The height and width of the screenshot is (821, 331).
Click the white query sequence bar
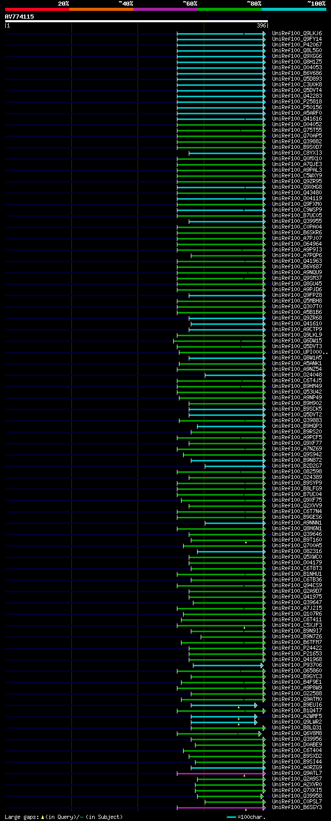[137, 21]
